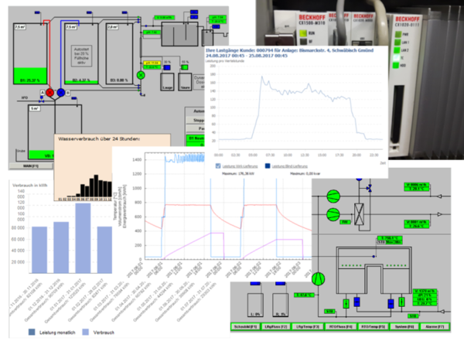
Task: Click the left green damper below the furnace
Action: click(x=346, y=304)
